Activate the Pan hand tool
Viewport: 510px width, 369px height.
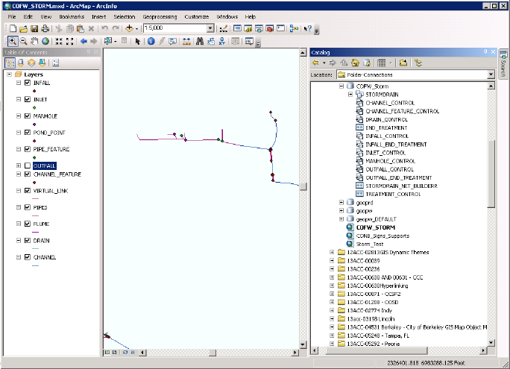coord(35,41)
